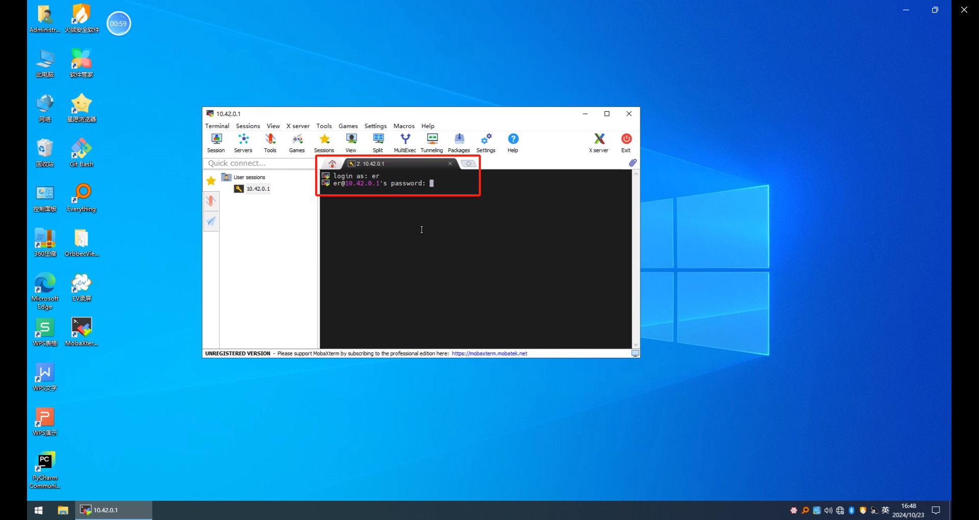Click the paperclip icon beside tabs
Viewport: 979px width, 520px height.
[632, 163]
